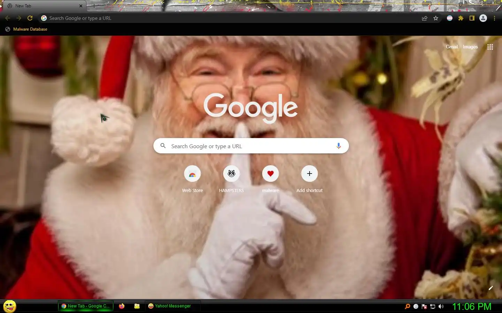The width and height of the screenshot is (502, 313).
Task: Open the Chrome three-dot menu
Action: coord(494,18)
